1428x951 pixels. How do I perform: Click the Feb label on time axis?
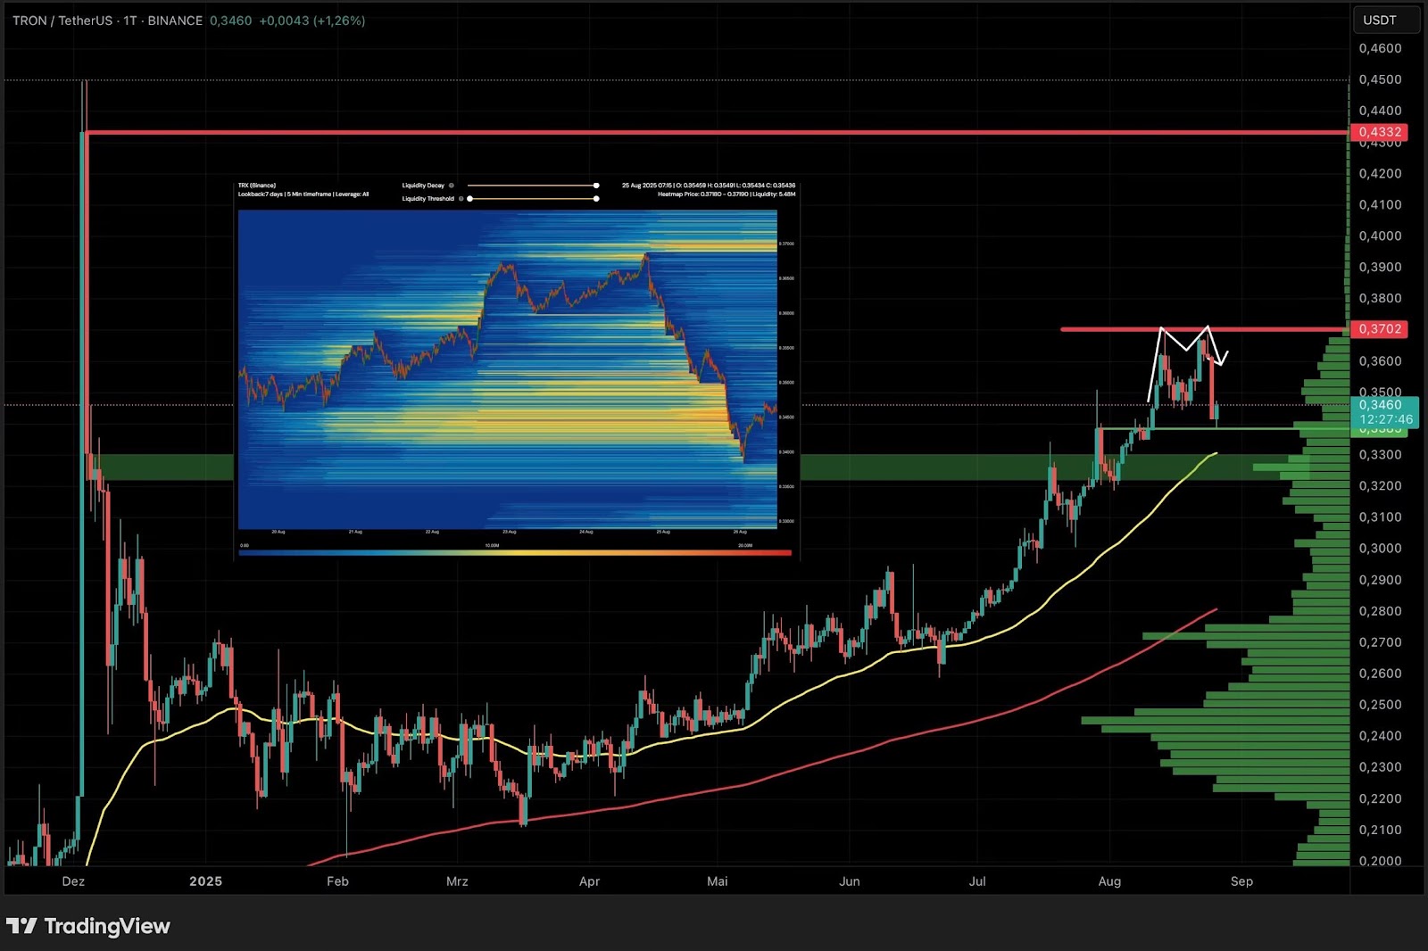pyautogui.click(x=337, y=881)
